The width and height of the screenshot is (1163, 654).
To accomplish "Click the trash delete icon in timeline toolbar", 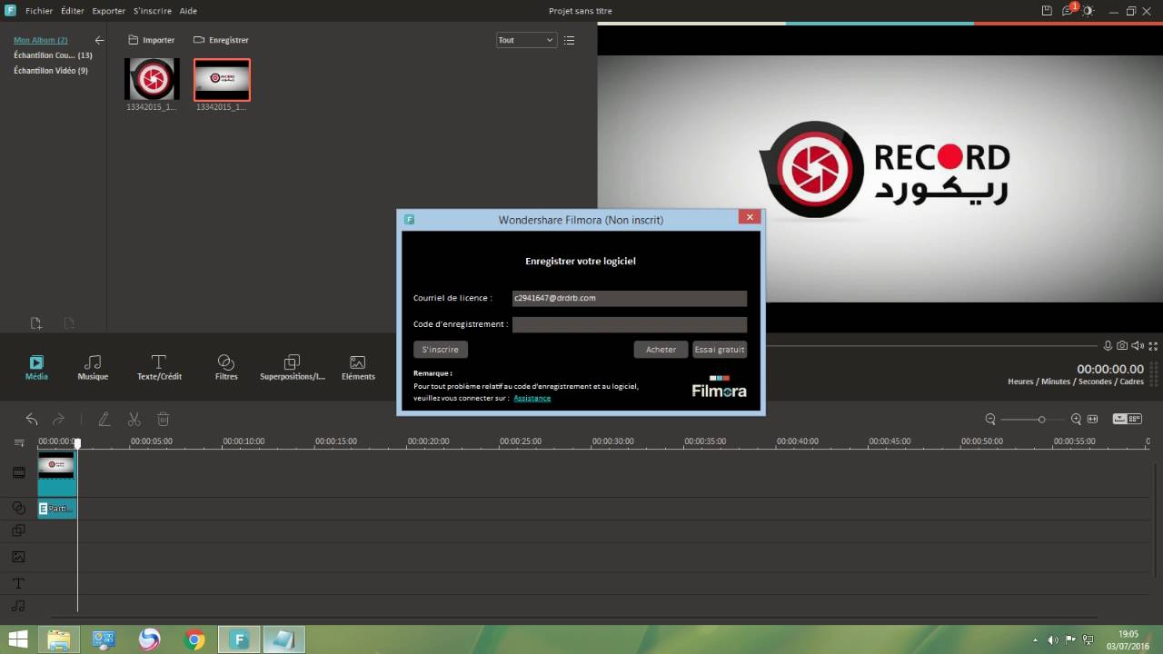I will pyautogui.click(x=164, y=419).
